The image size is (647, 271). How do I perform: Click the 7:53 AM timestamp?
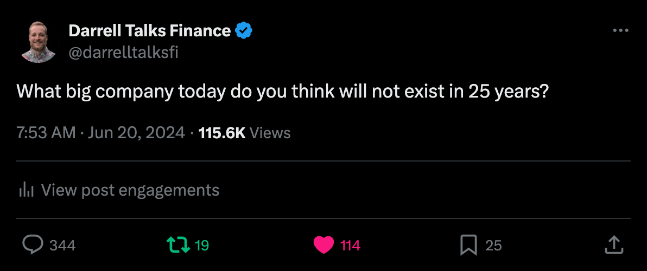(46, 133)
